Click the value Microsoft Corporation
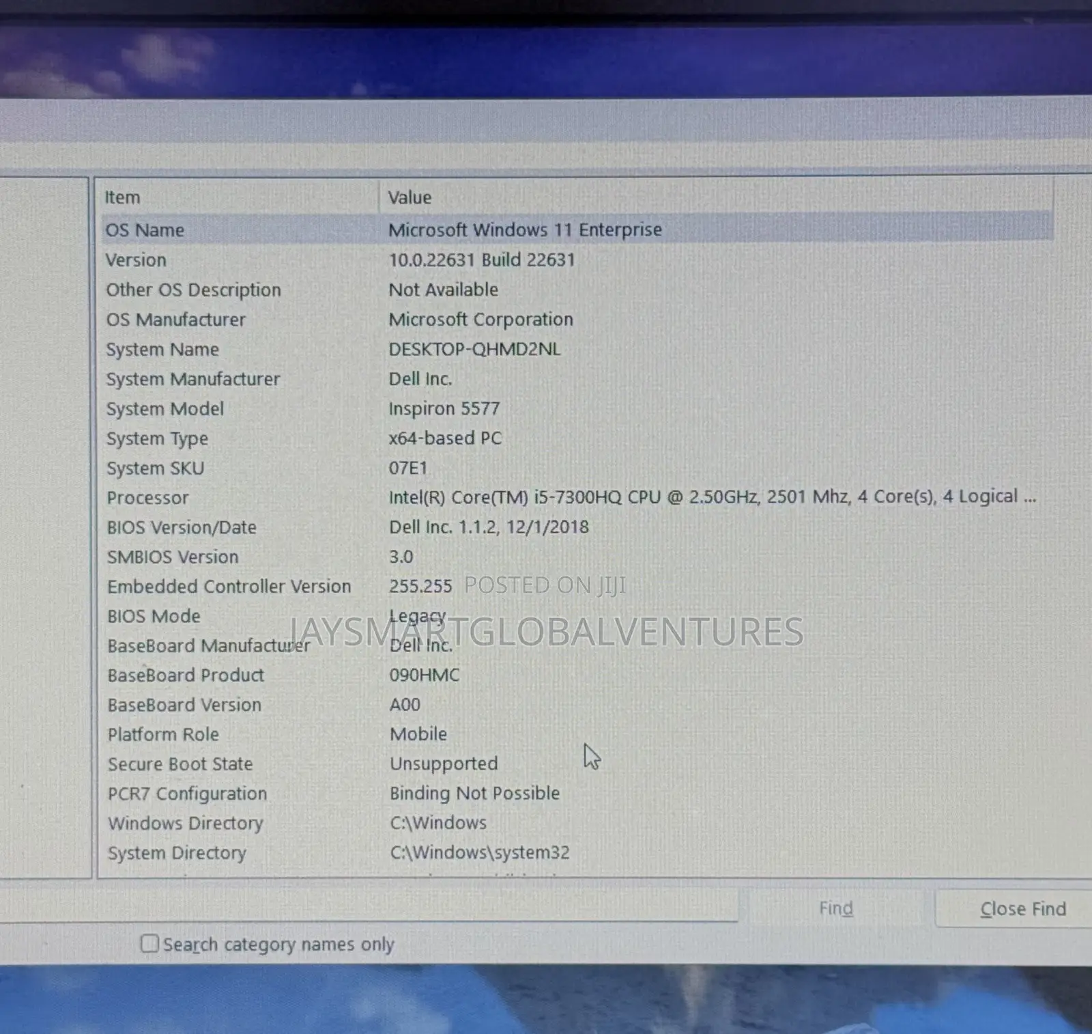This screenshot has width=1092, height=1034. [480, 319]
